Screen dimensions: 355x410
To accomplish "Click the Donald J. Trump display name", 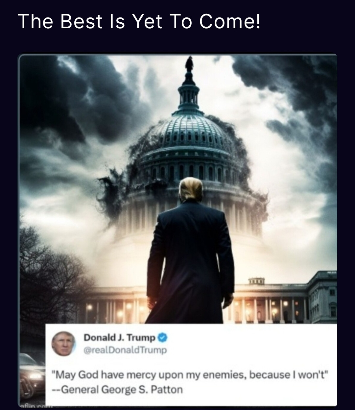I will point(120,337).
